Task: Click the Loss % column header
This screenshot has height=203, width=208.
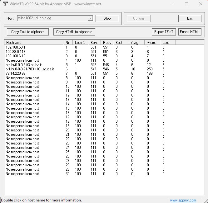Action: (81, 43)
